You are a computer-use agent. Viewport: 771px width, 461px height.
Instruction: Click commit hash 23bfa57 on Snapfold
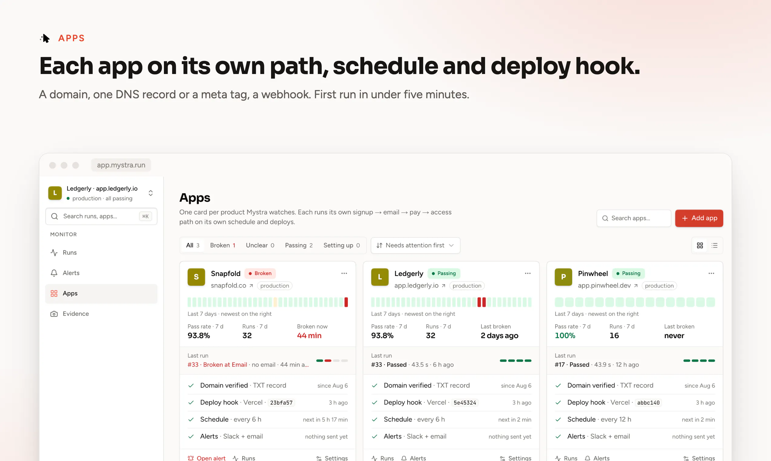tap(281, 402)
